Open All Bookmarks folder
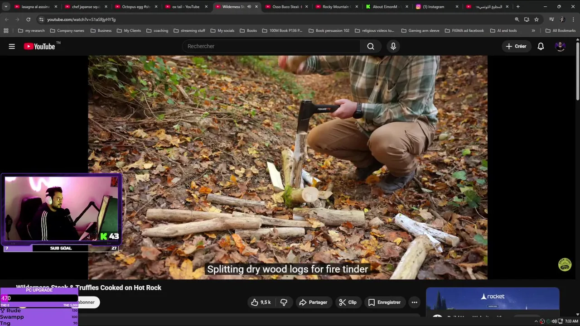This screenshot has width=580, height=326. (561, 30)
